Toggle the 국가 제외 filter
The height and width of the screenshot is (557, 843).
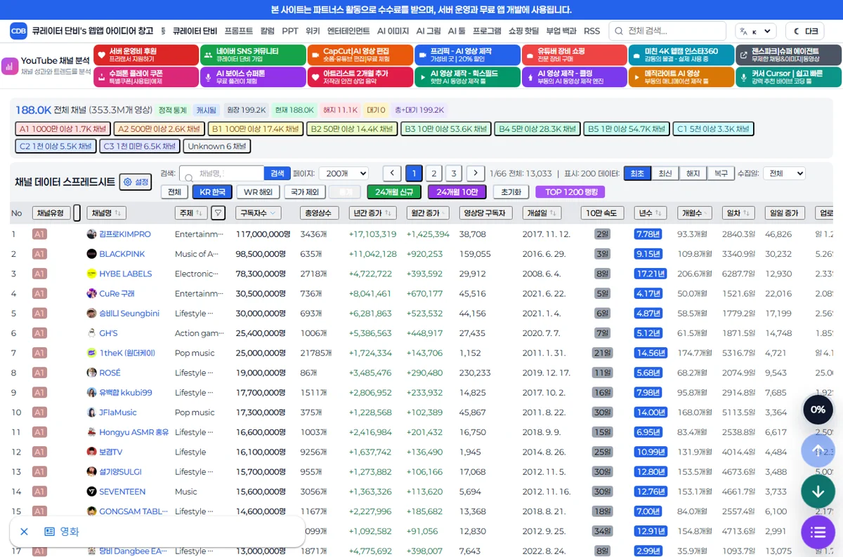[x=305, y=192]
